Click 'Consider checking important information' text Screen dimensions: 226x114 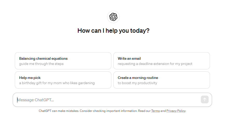click(108, 111)
